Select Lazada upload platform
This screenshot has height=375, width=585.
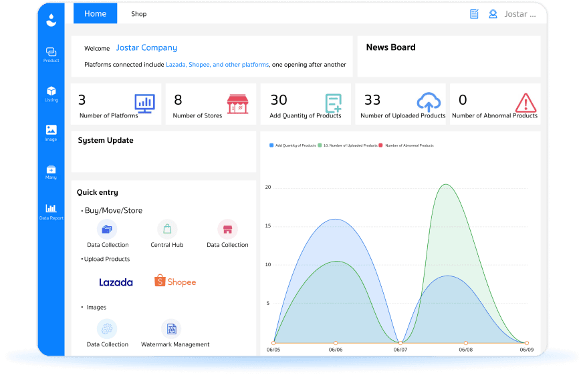(116, 282)
